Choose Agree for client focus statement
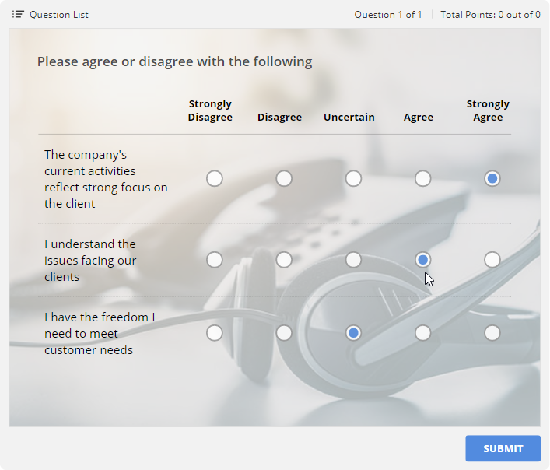 click(x=422, y=179)
